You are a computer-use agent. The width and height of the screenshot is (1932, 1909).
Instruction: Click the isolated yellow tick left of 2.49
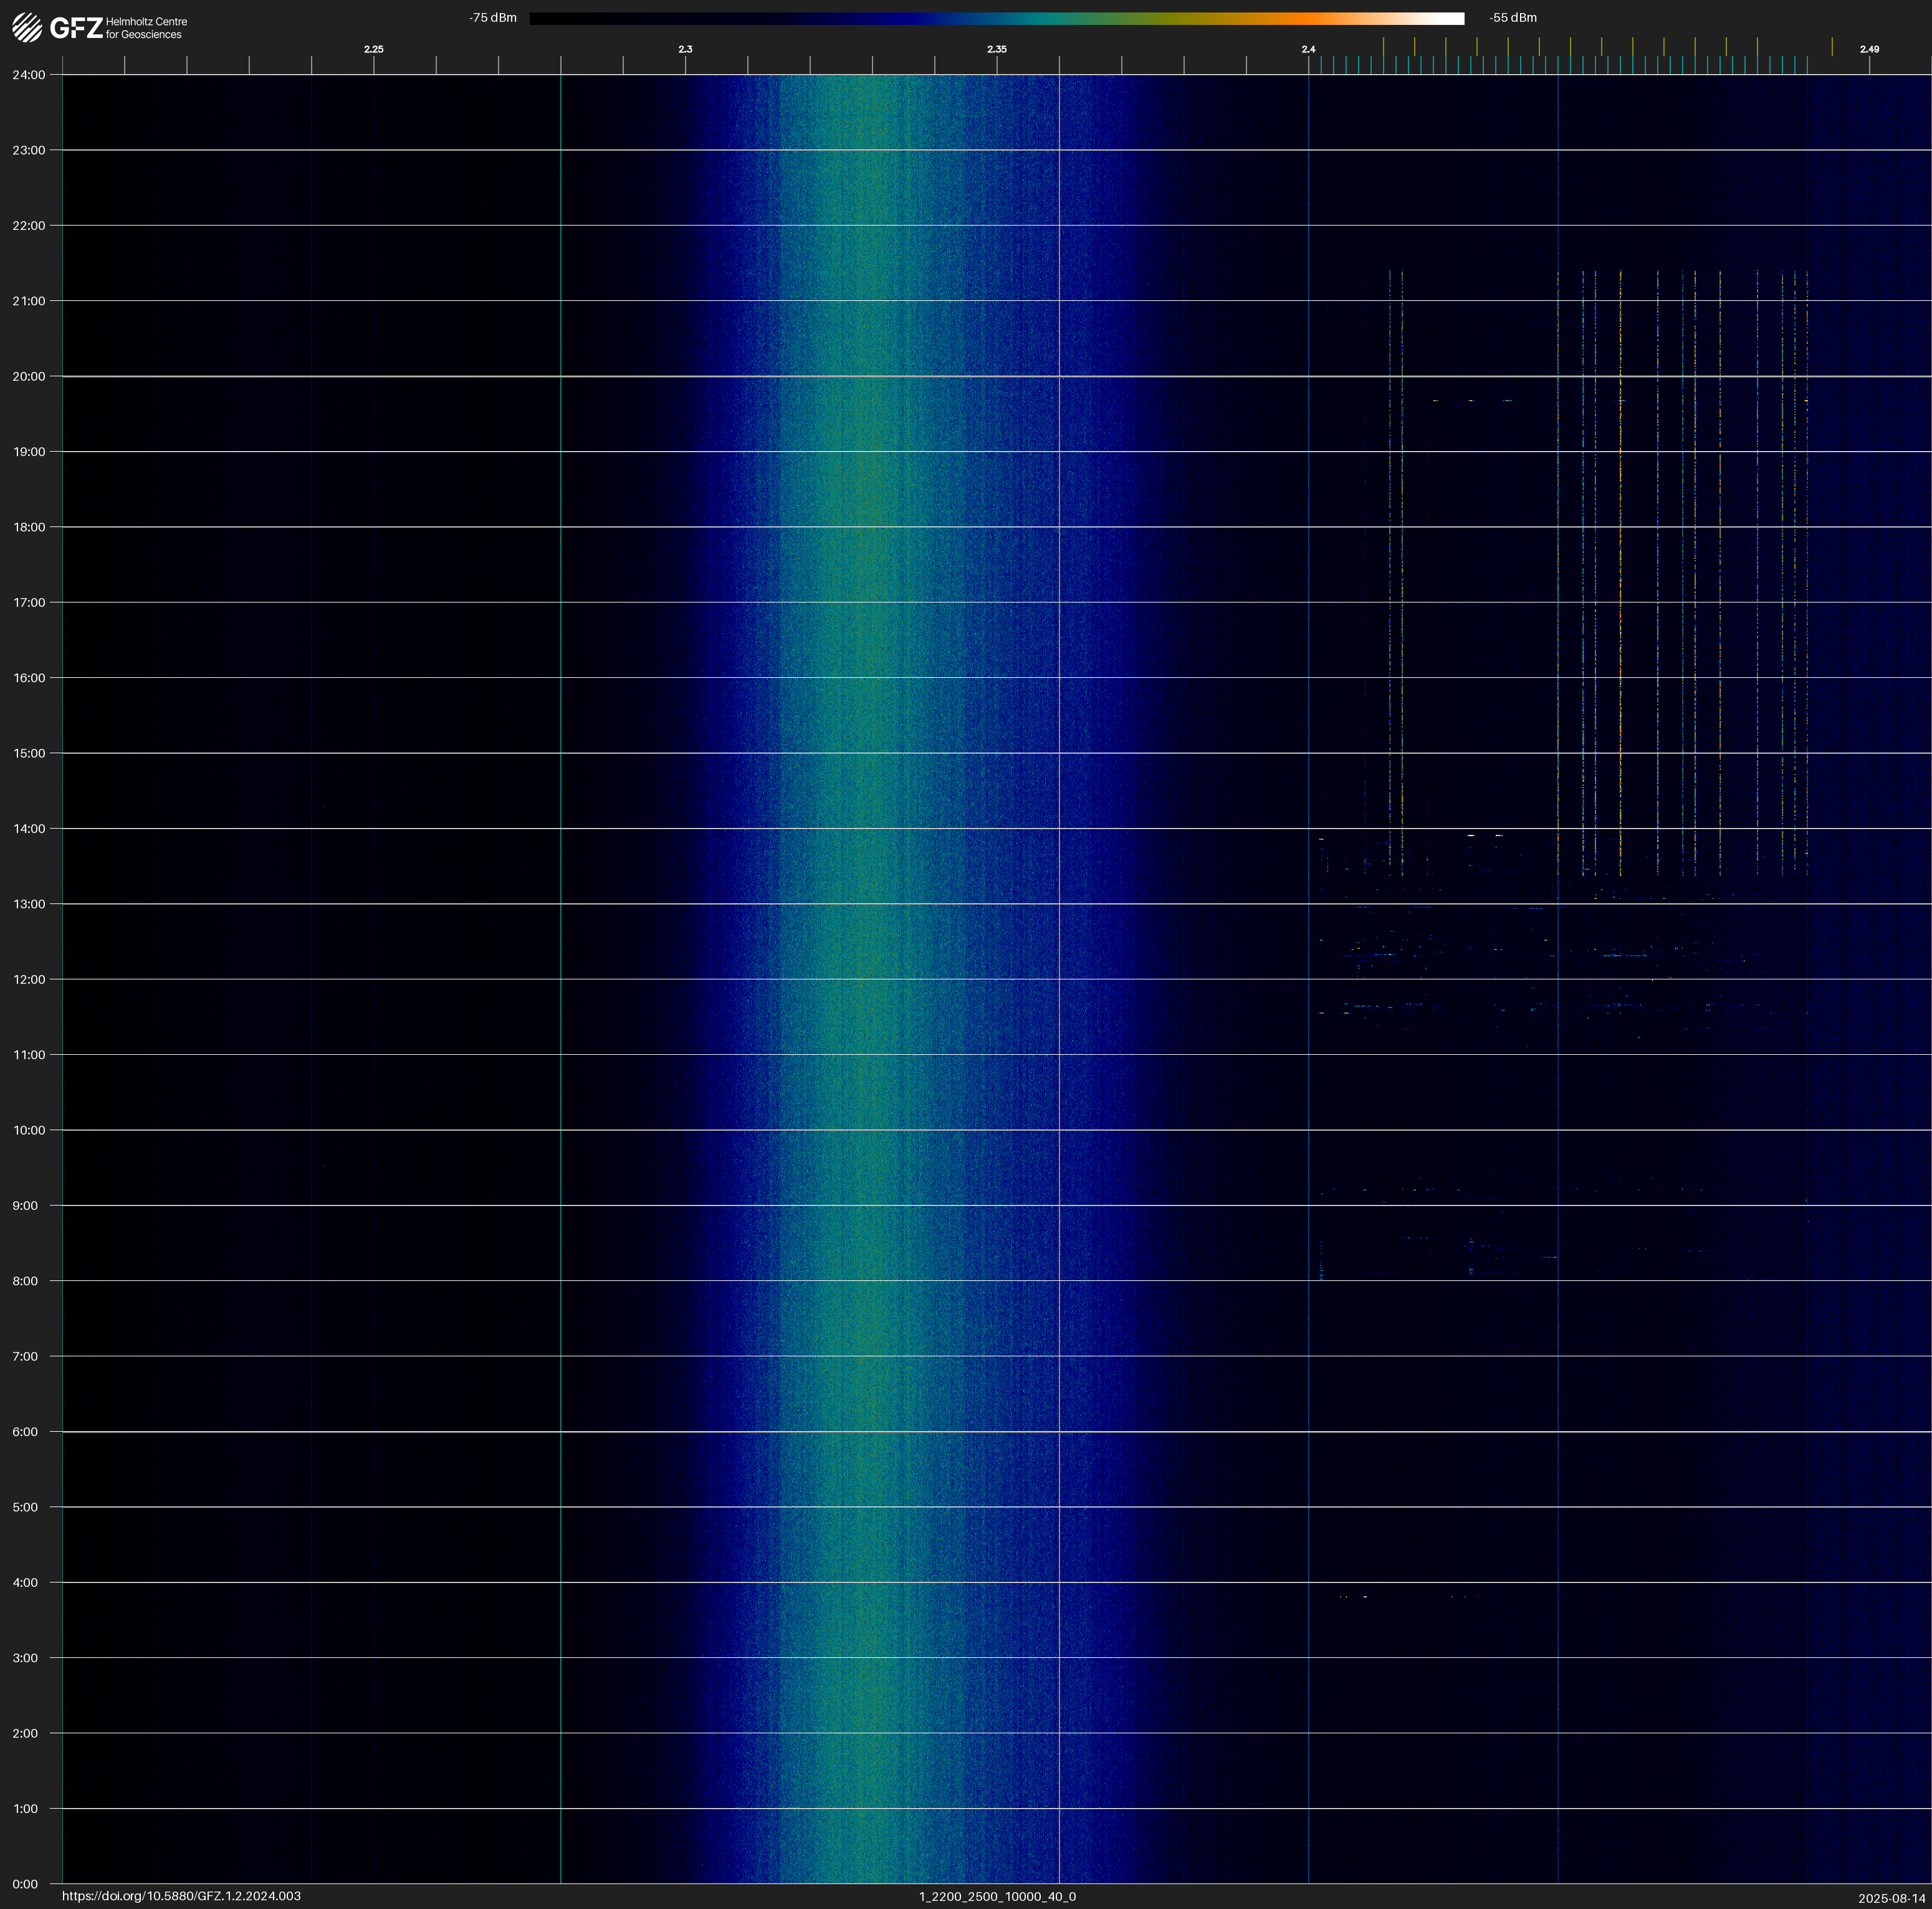(x=1832, y=47)
